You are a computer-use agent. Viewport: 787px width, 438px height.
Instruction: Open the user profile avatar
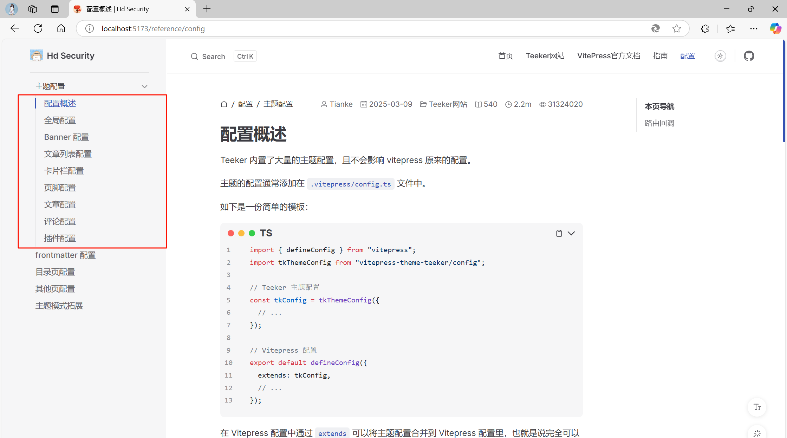point(12,9)
